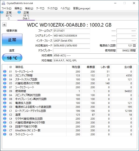Image resolution: width=139 pixels, height=151 pixels.
Task: Click the status icon for ID 09 使用時間 row
Action: [x=5, y=91]
